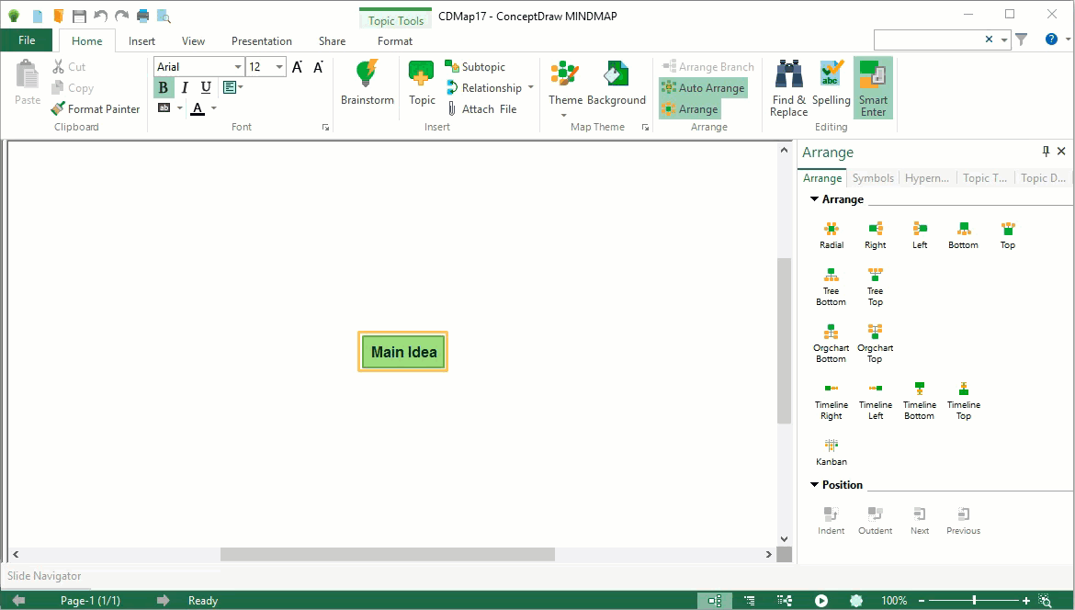1075x610 pixels.
Task: Pin the Arrange side panel
Action: pos(1046,152)
